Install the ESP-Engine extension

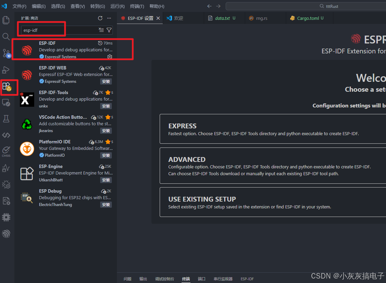[106, 180]
